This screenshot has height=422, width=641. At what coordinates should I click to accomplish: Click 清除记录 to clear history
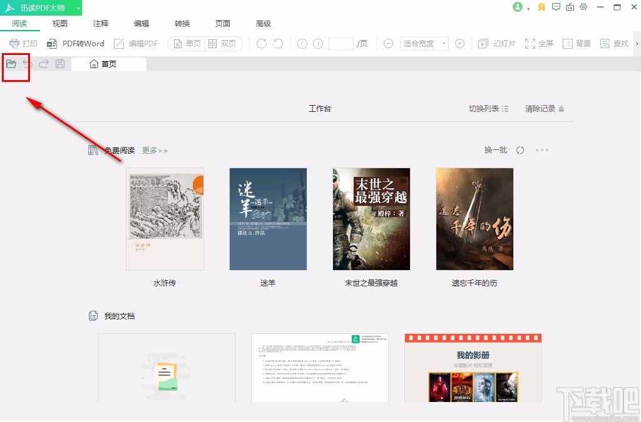pyautogui.click(x=540, y=108)
